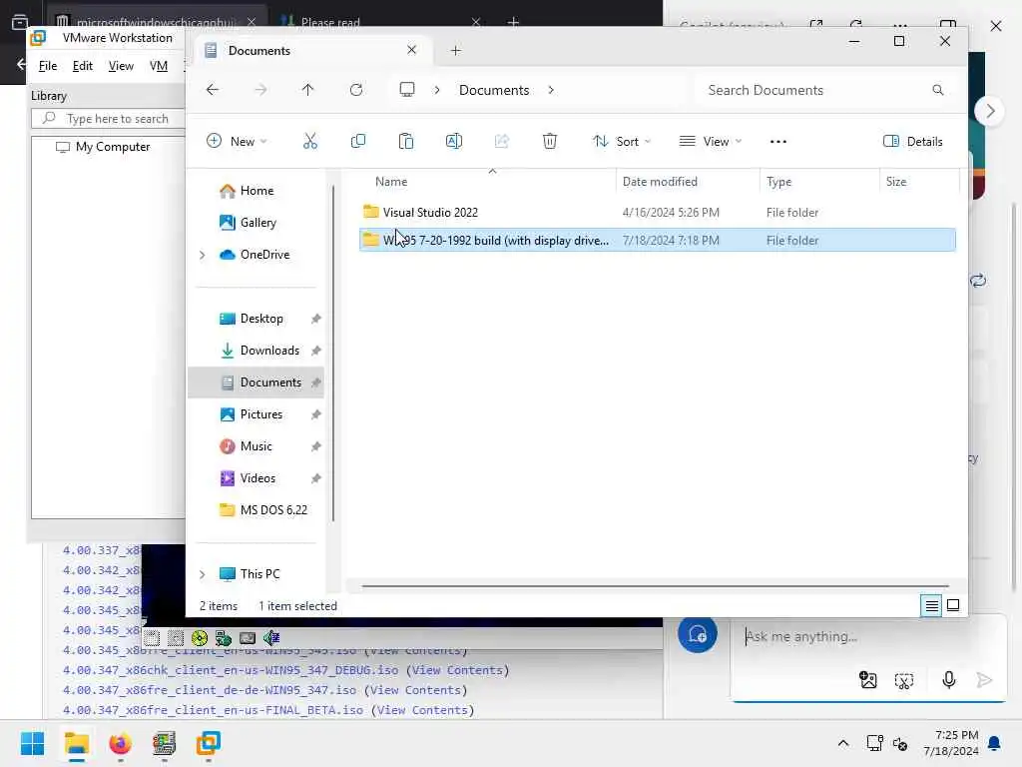Add a new Explorer tab
Image resolution: width=1022 pixels, height=767 pixels.
point(456,50)
